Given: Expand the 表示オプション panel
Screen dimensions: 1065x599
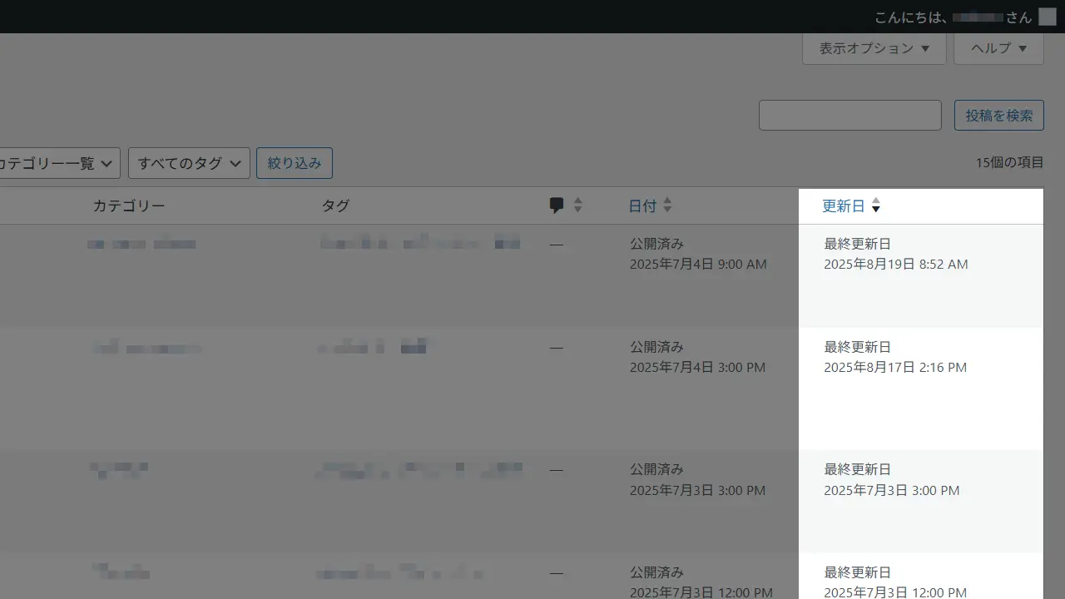Looking at the screenshot, I should coord(874,48).
